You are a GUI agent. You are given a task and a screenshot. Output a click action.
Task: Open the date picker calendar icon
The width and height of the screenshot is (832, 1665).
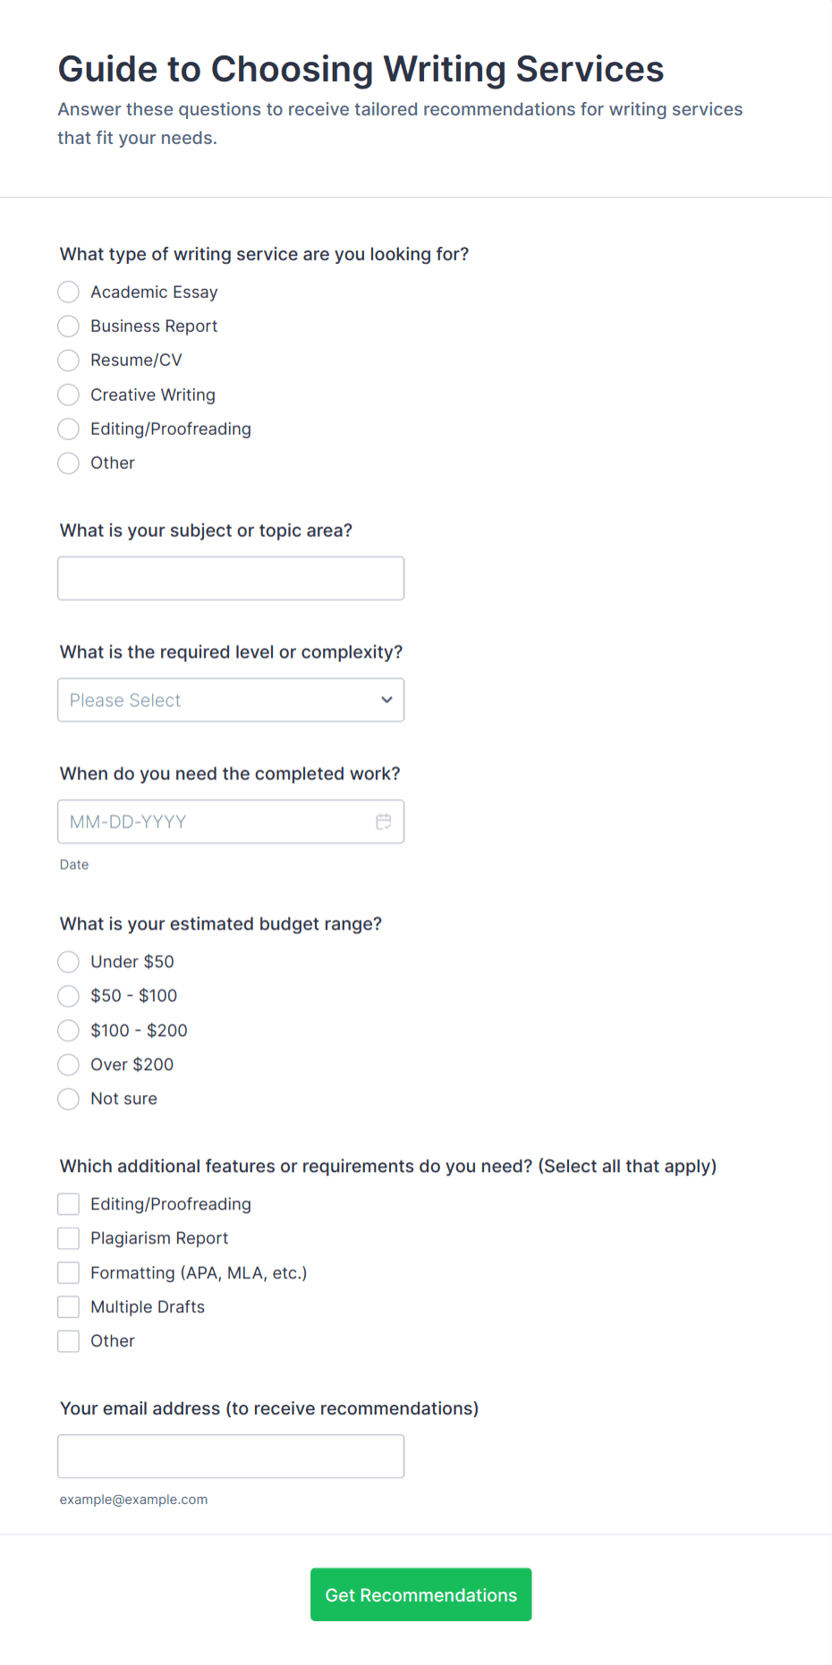pos(384,820)
